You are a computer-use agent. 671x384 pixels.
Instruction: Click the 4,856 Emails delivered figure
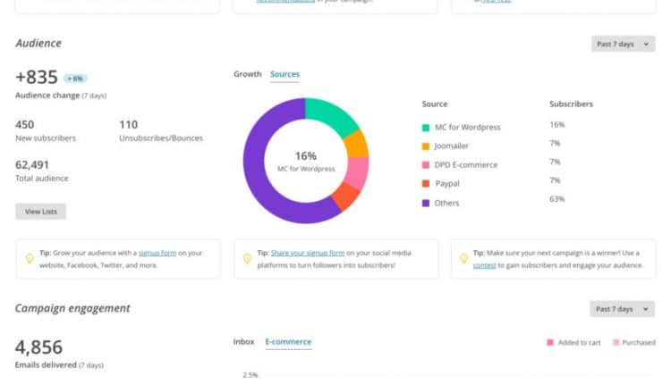38,346
